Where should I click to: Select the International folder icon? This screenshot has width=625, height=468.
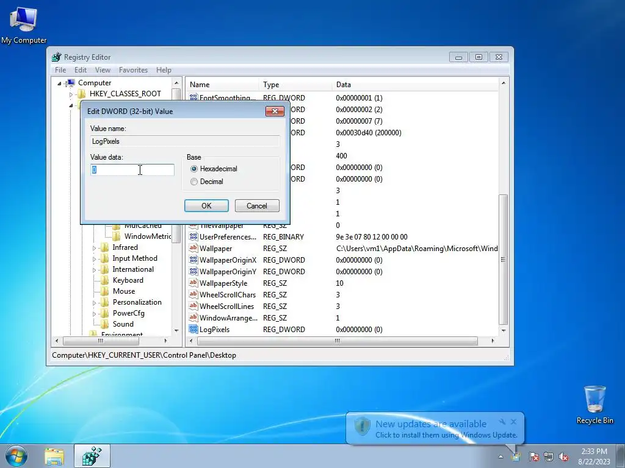click(104, 269)
